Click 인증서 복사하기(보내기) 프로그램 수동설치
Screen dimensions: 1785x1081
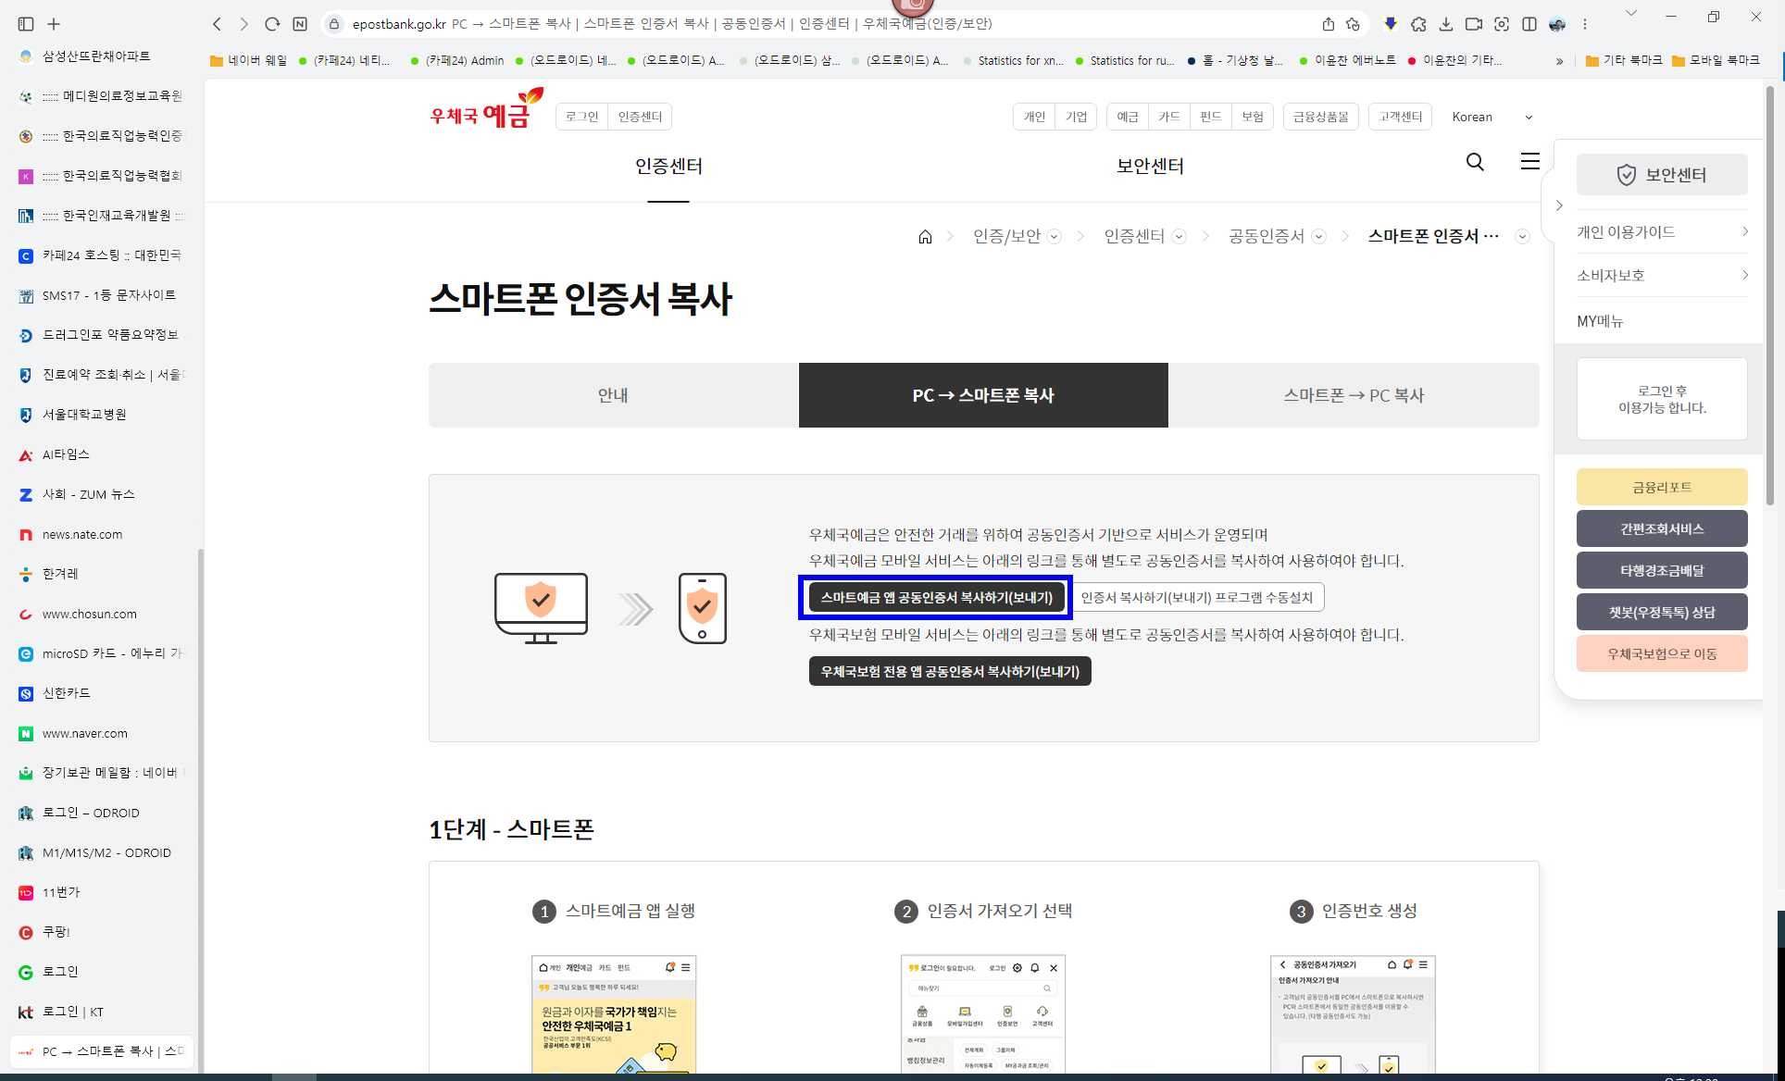1197,598
